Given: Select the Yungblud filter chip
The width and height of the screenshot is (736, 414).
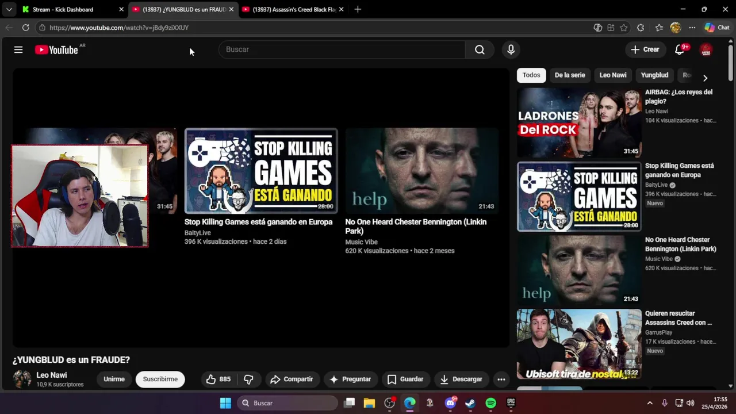Looking at the screenshot, I should tap(654, 75).
